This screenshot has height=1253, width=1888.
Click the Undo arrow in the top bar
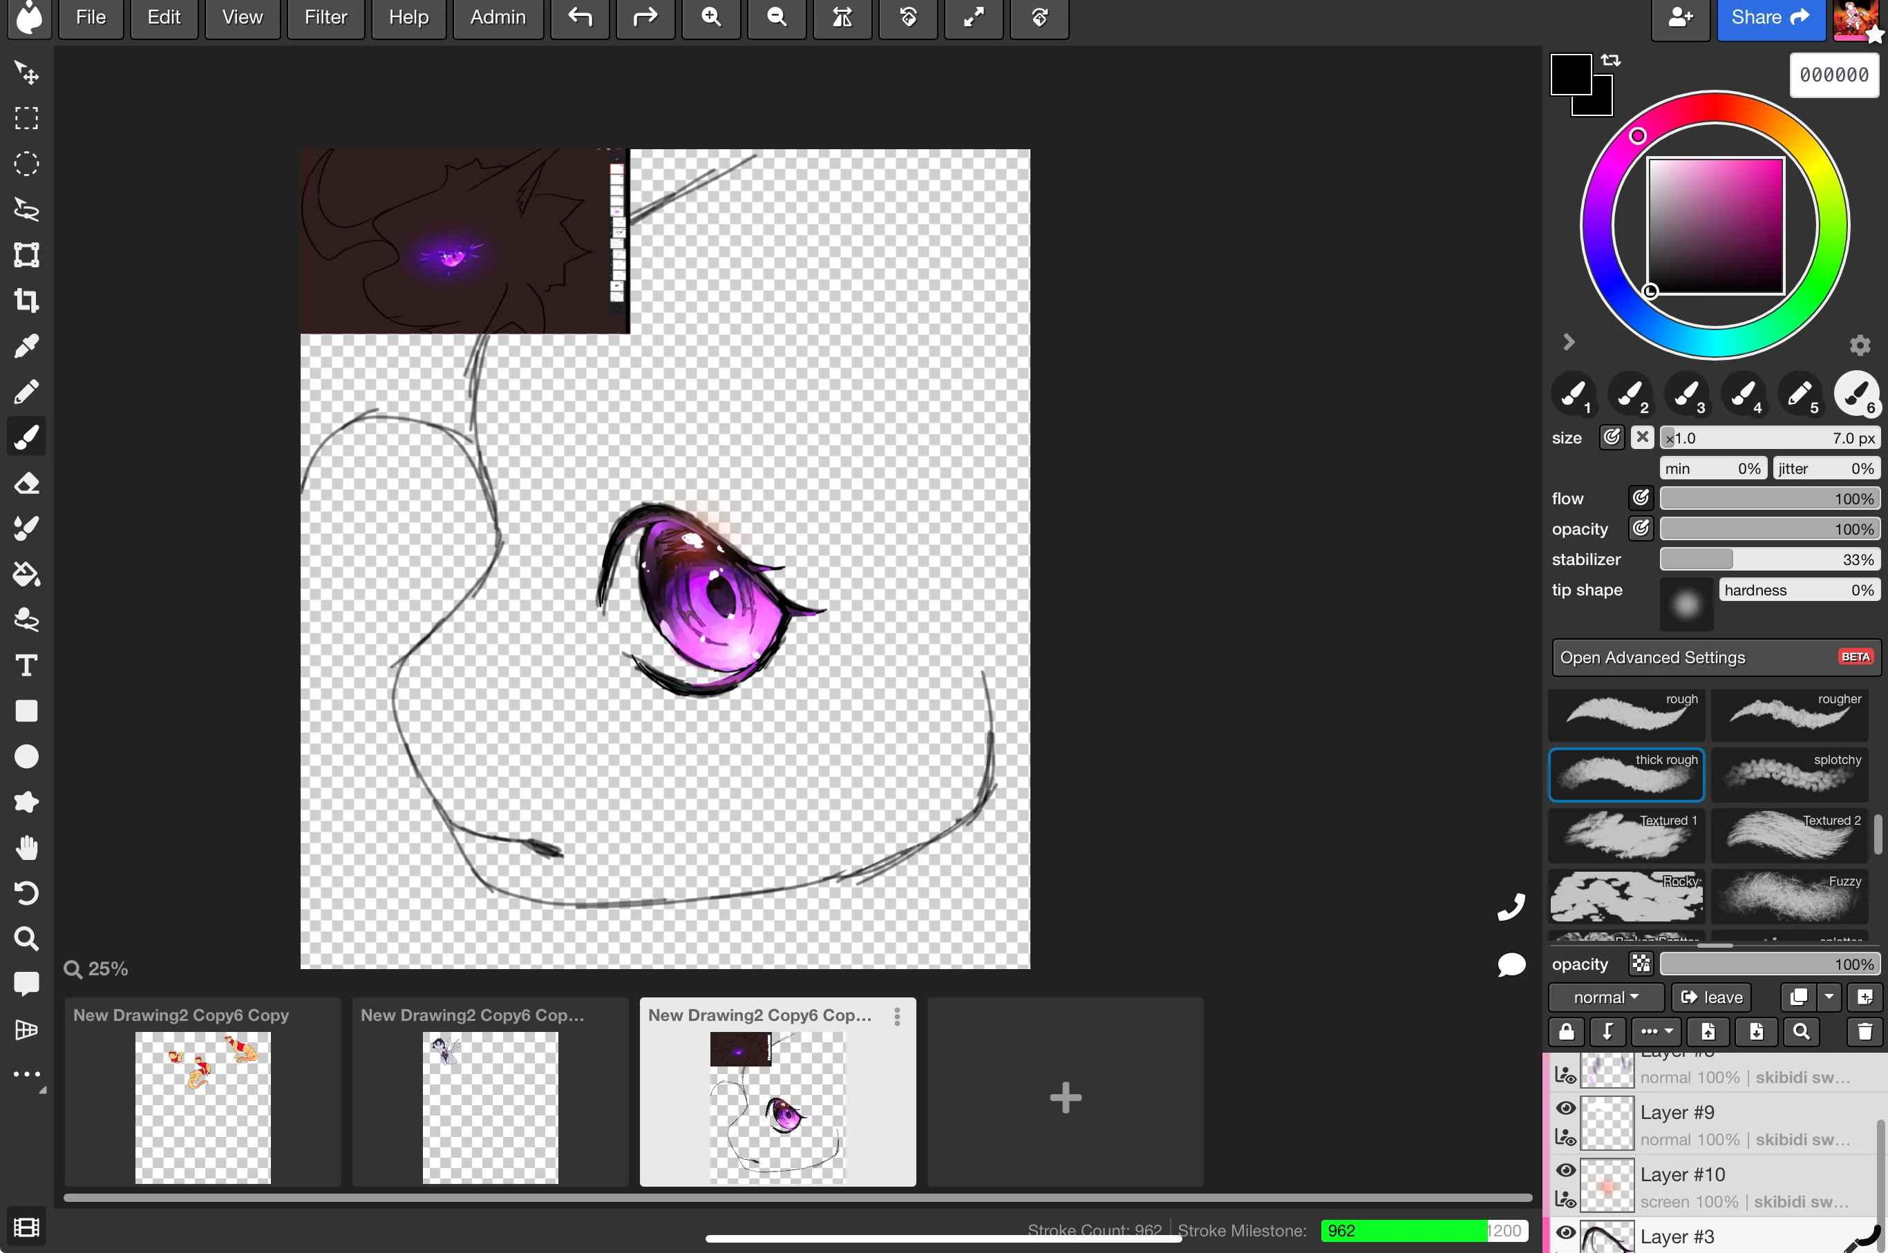click(578, 17)
